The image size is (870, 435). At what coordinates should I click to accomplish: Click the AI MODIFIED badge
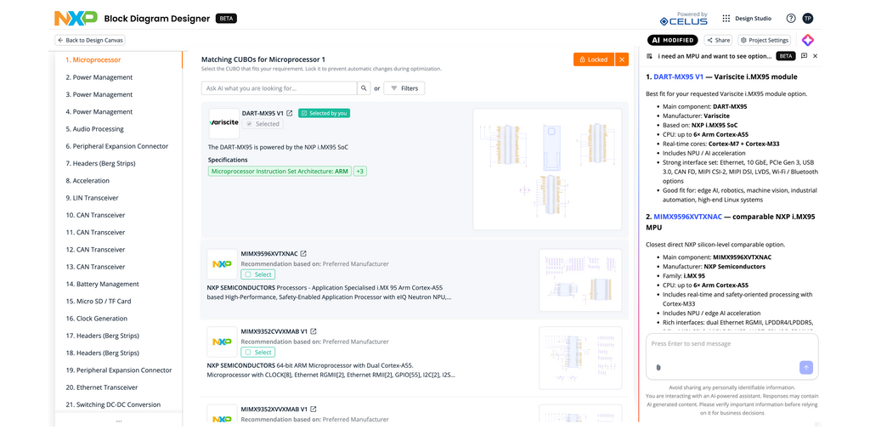tap(673, 40)
